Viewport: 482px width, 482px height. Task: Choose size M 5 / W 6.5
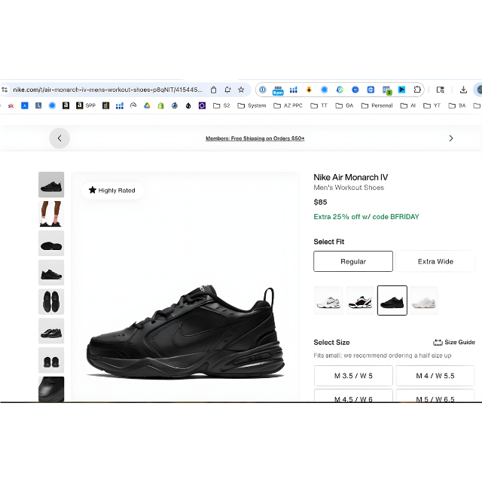coord(435,396)
